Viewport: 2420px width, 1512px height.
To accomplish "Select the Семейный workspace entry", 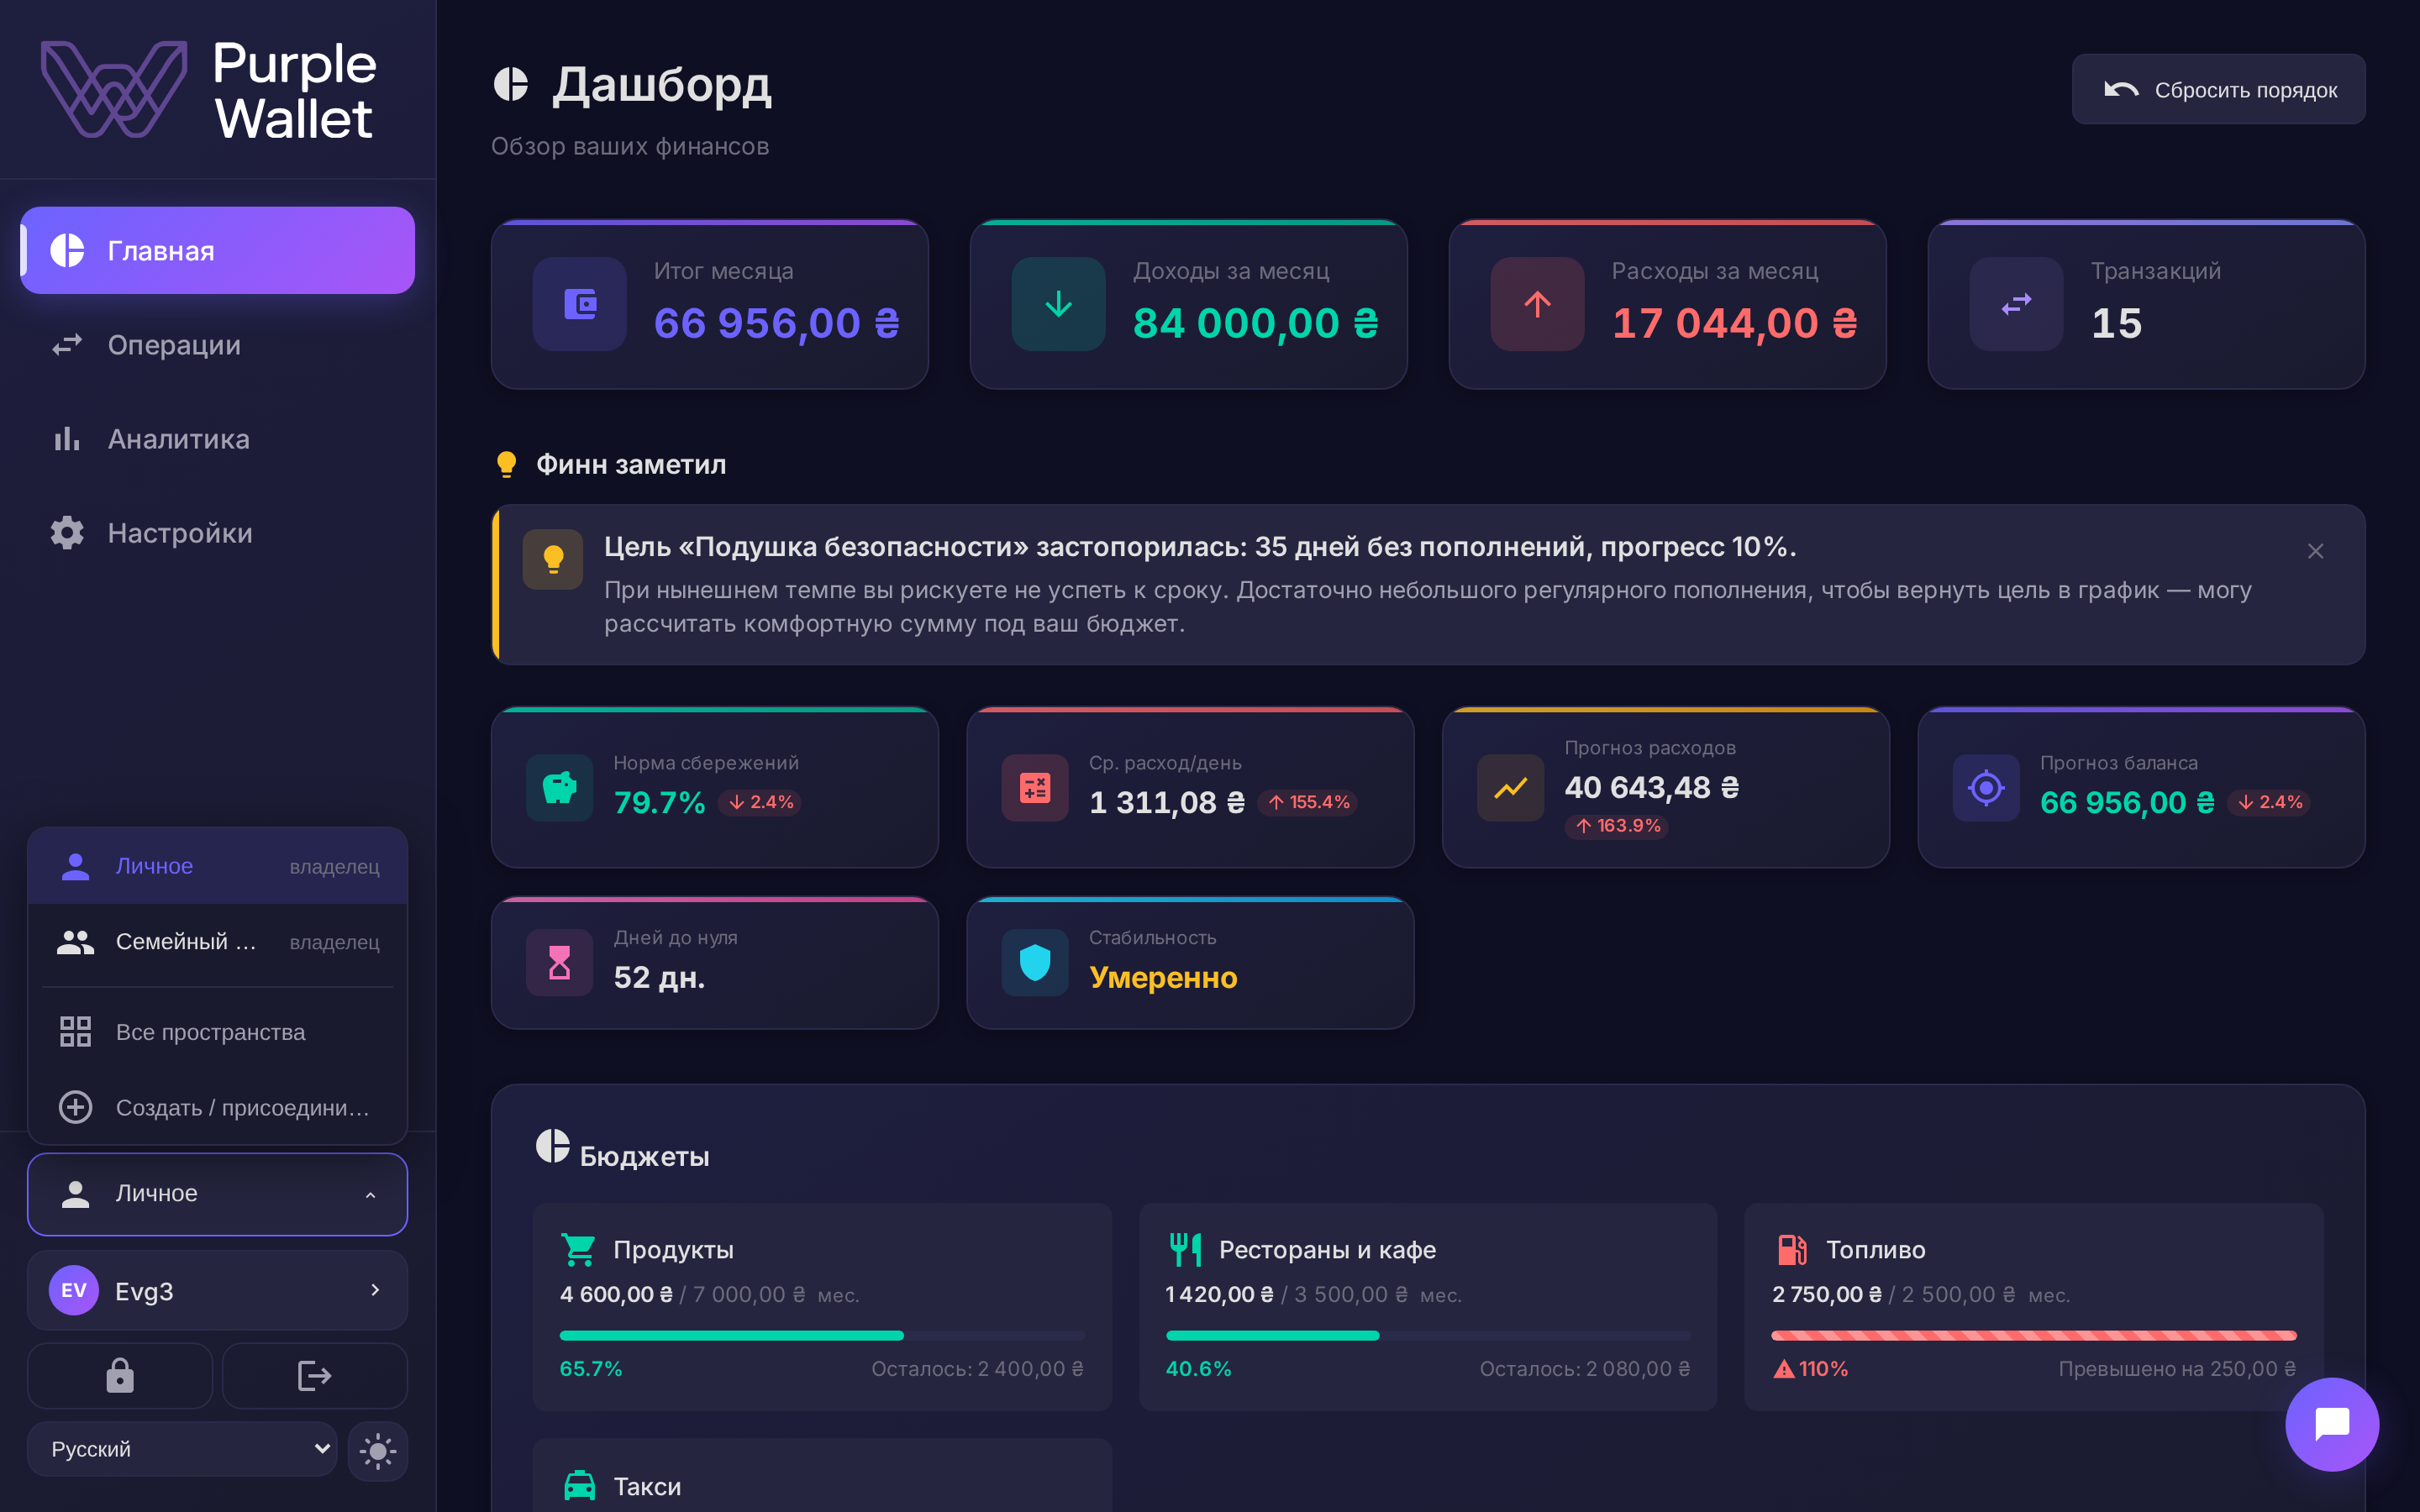I will tap(218, 942).
